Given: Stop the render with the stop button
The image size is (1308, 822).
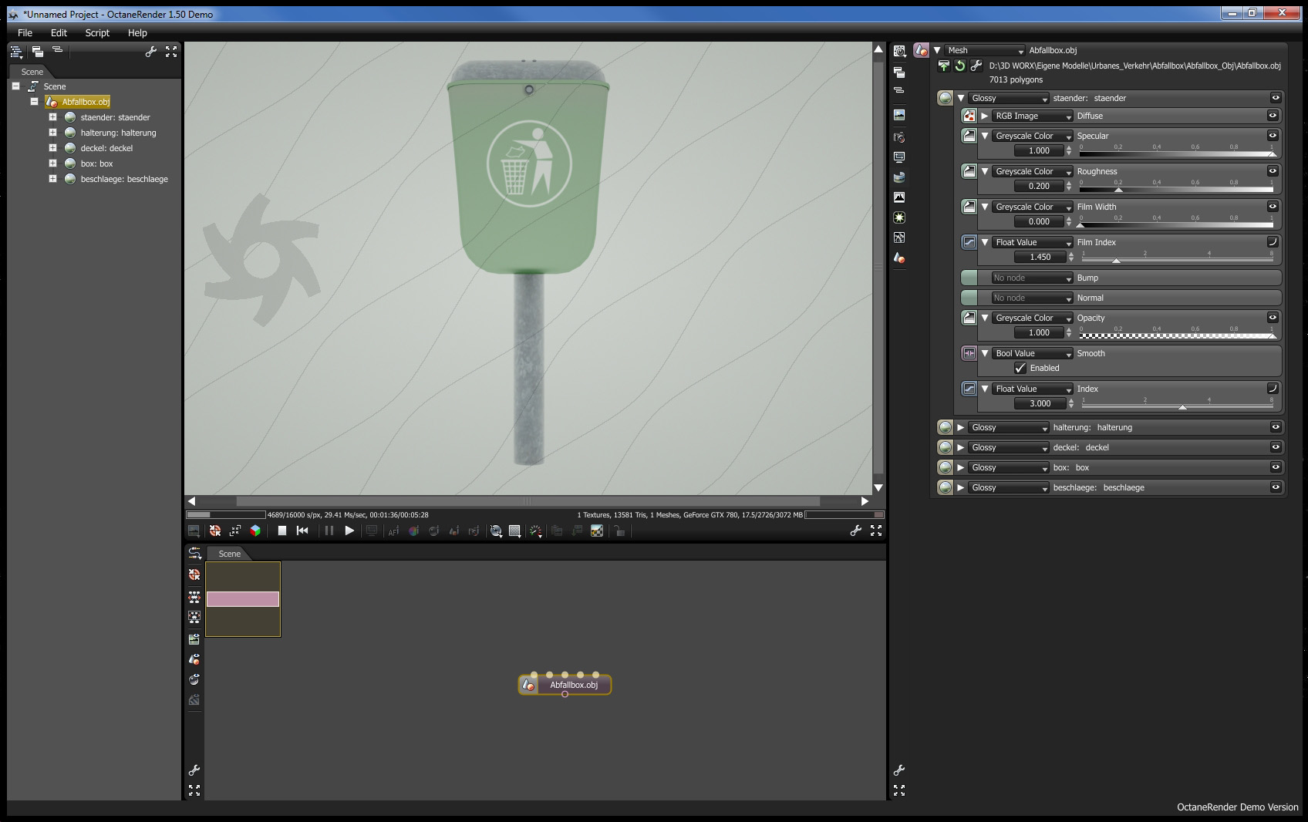Looking at the screenshot, I should pyautogui.click(x=282, y=531).
